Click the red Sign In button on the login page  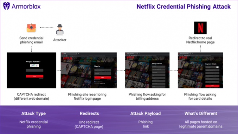tap(103, 77)
